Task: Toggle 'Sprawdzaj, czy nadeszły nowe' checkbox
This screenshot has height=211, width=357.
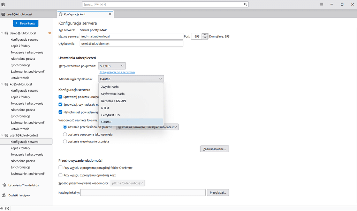Action: pyautogui.click(x=60, y=105)
